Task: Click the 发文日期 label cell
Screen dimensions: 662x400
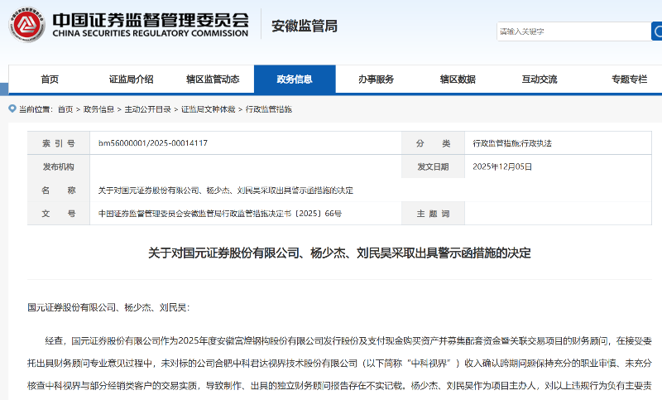Action: pyautogui.click(x=433, y=166)
